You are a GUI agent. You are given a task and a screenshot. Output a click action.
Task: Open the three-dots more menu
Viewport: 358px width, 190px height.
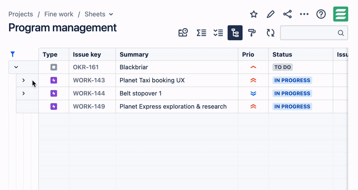pos(304,14)
